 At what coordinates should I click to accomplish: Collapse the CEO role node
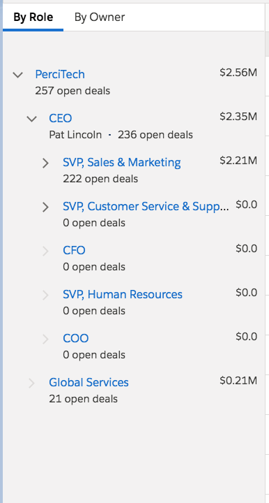tap(31, 119)
